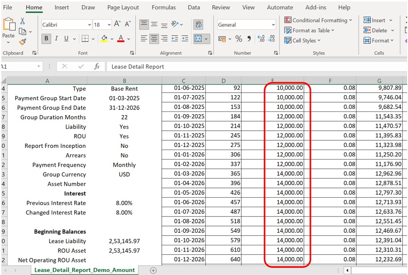Click the Increase Font Size icon
The width and height of the screenshot is (408, 275).
tap(117, 24)
